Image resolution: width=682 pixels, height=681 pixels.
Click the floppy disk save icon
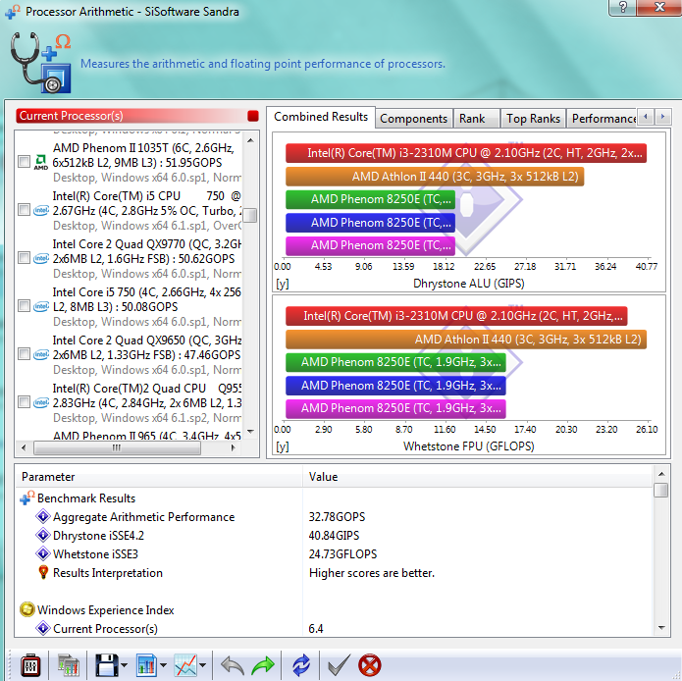tap(106, 665)
